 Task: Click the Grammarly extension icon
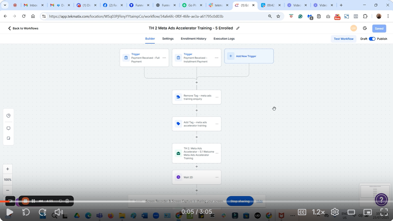point(300,16)
